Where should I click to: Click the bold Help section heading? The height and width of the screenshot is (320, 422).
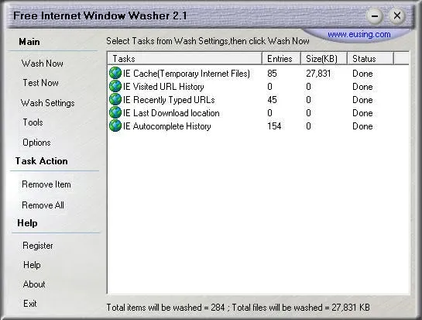pyautogui.click(x=27, y=223)
